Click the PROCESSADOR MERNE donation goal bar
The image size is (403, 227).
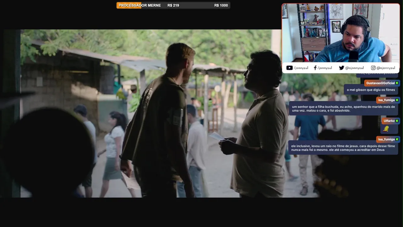click(173, 5)
